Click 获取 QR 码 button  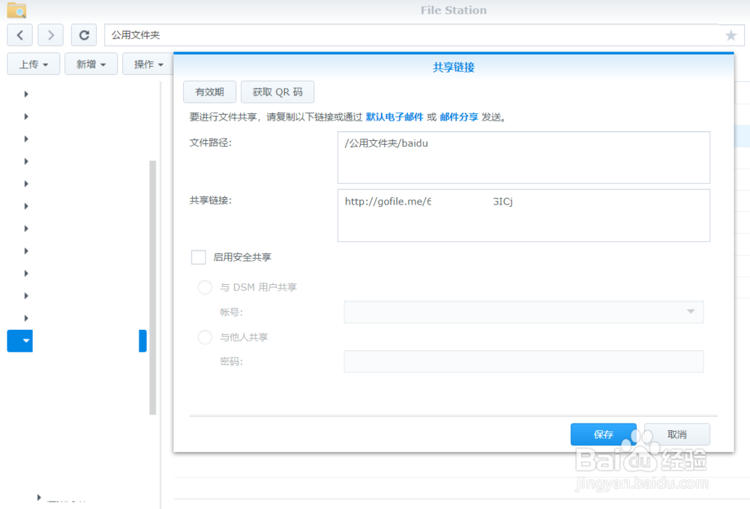point(277,91)
